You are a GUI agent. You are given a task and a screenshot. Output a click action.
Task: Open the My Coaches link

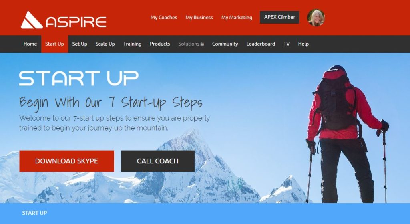tap(164, 18)
